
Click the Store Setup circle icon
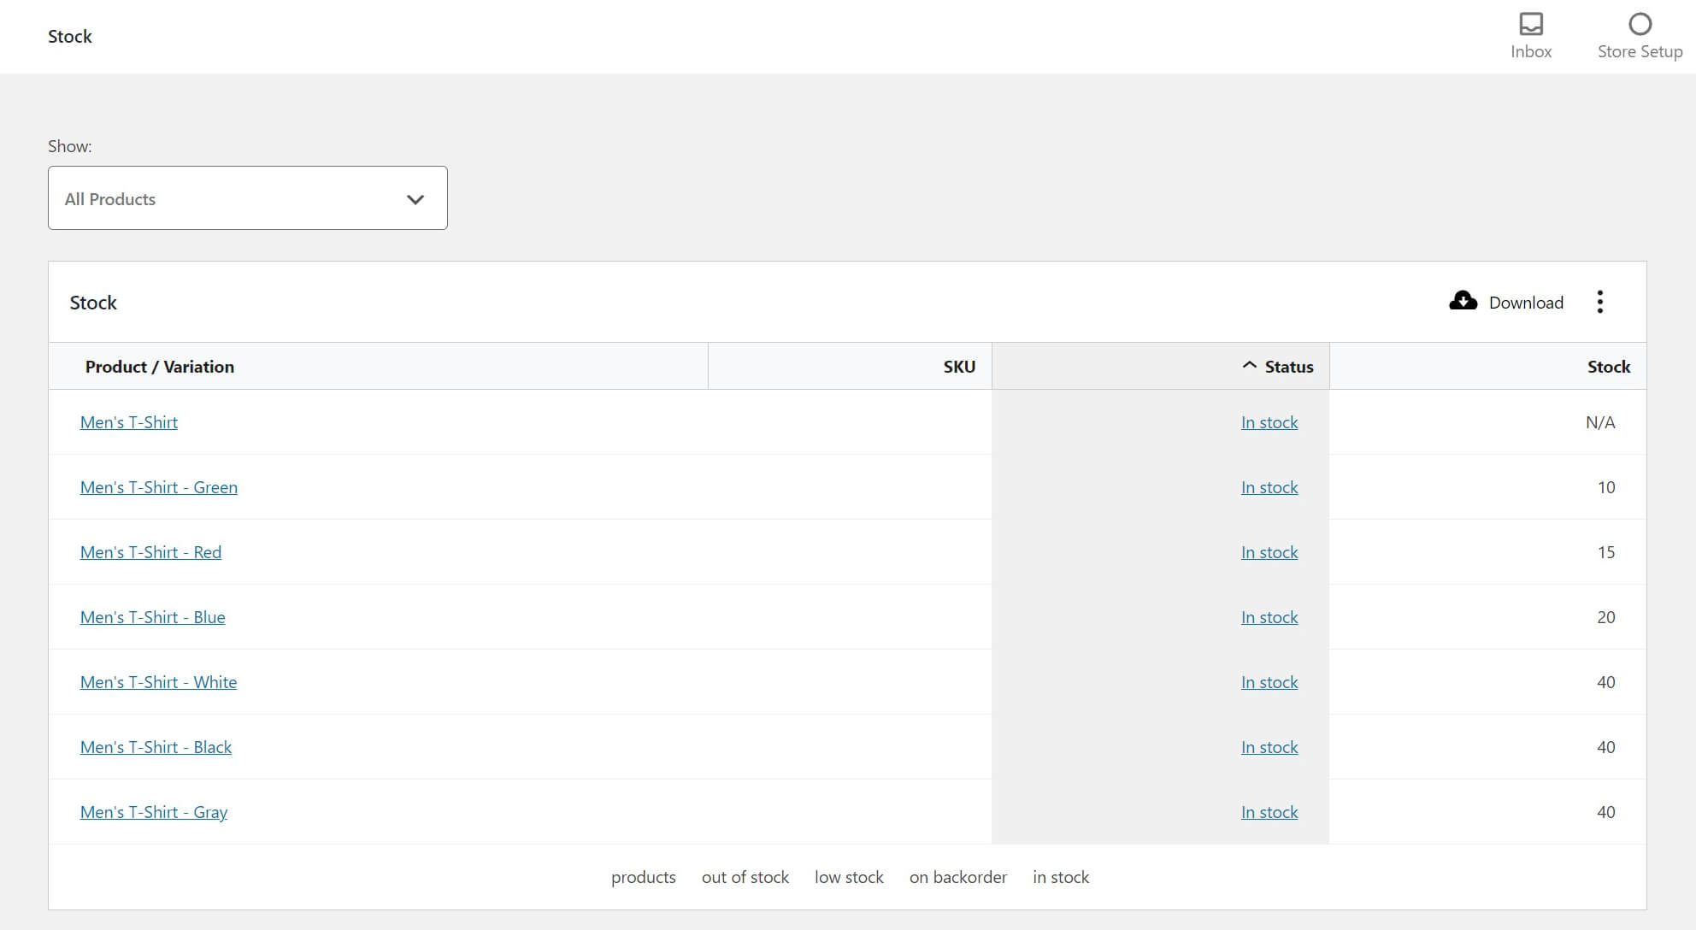point(1639,25)
